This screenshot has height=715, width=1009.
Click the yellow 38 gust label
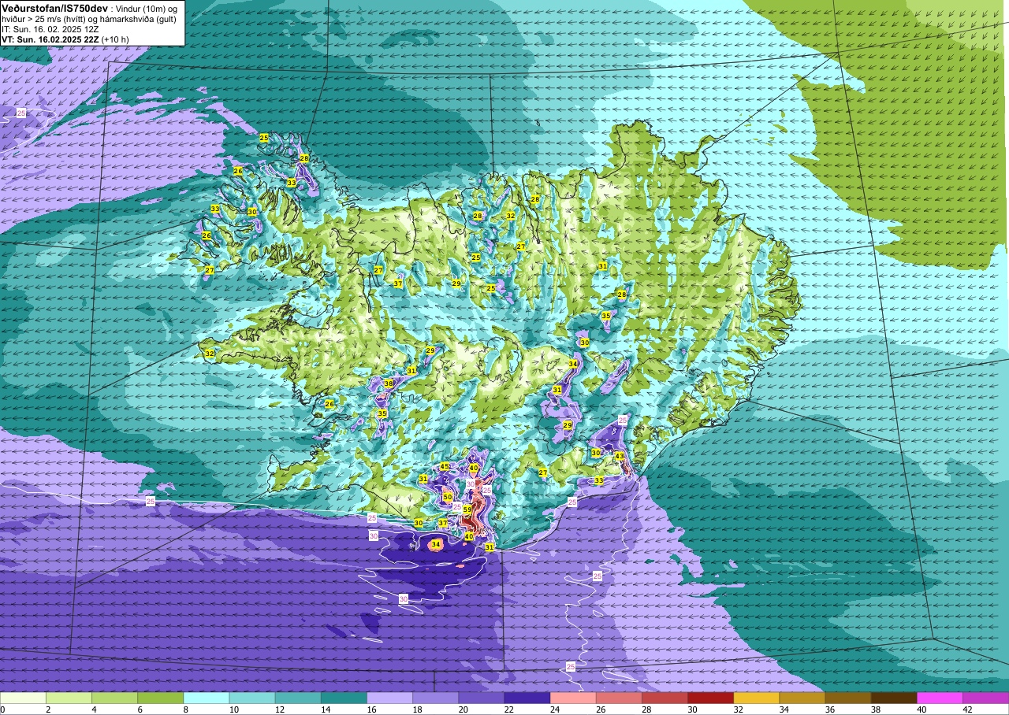[x=389, y=383]
